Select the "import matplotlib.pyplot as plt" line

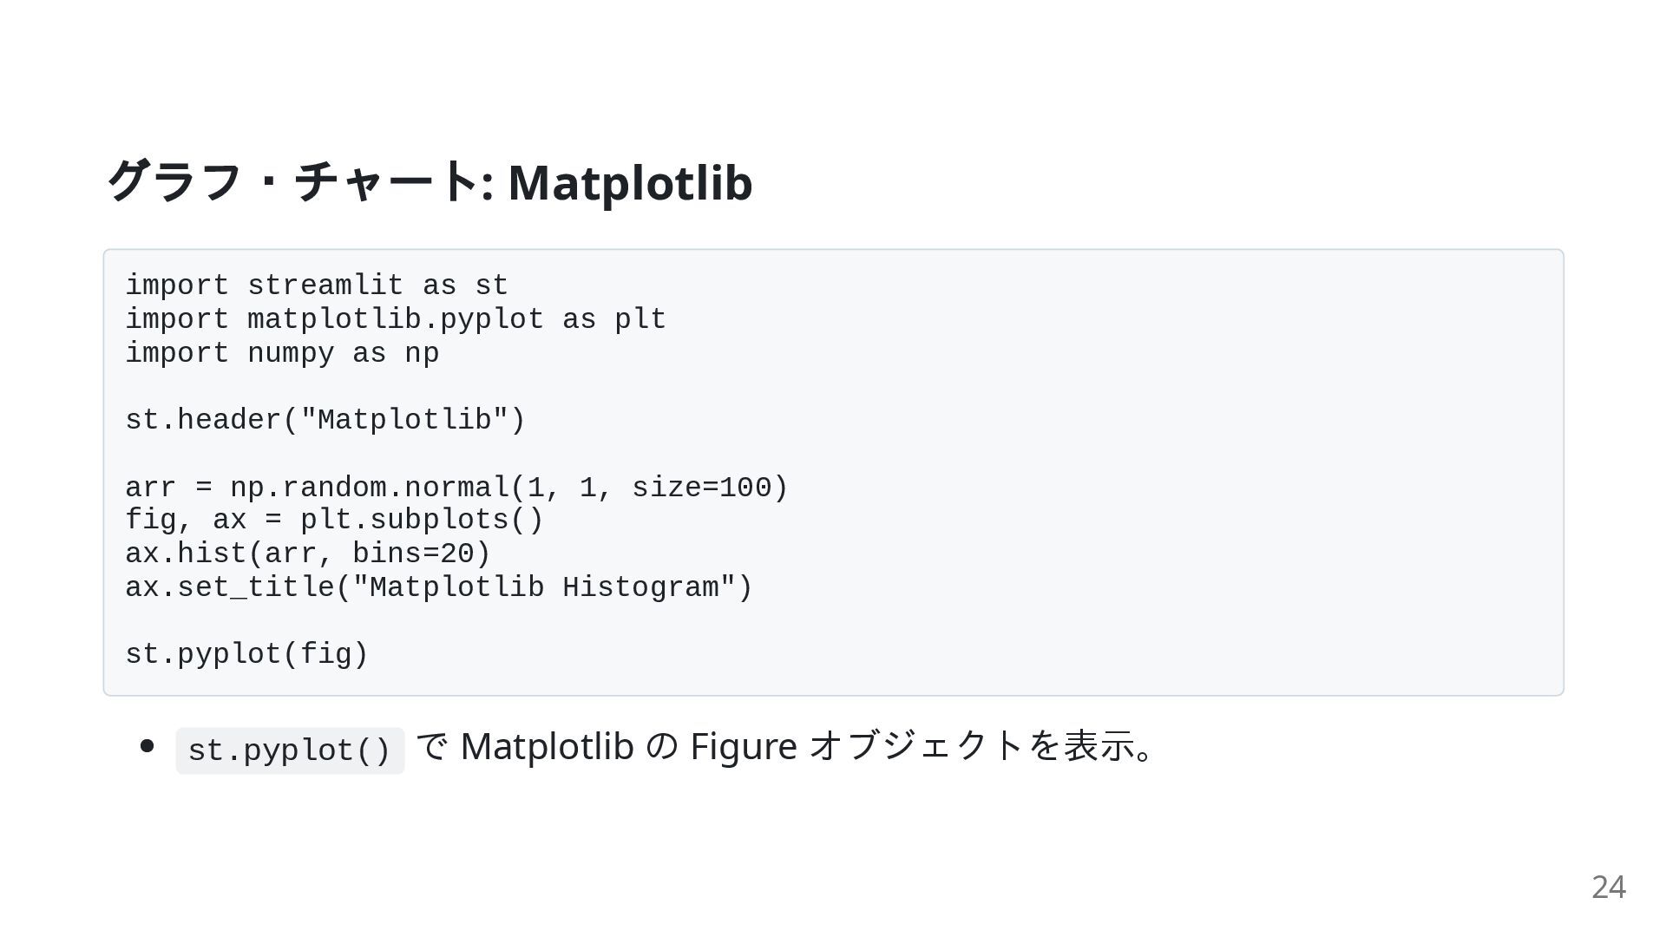click(x=395, y=319)
